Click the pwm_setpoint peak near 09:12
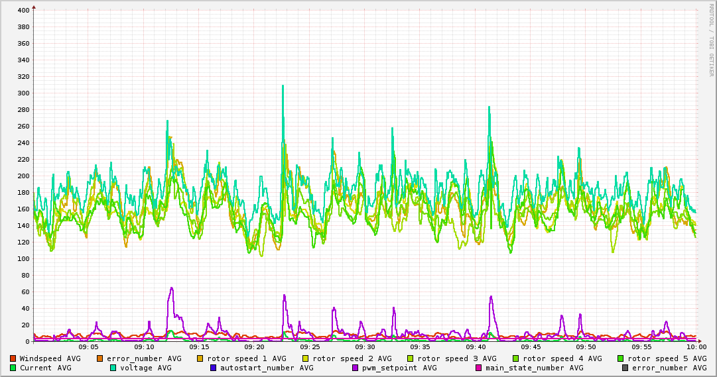Image resolution: width=717 pixels, height=377 pixels. (172, 288)
